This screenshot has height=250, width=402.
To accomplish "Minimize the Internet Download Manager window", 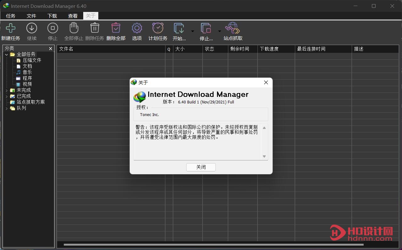I will tap(355, 6).
